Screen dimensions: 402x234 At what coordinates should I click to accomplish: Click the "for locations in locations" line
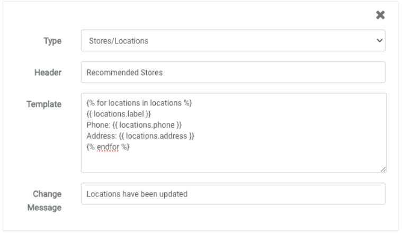[x=138, y=103]
